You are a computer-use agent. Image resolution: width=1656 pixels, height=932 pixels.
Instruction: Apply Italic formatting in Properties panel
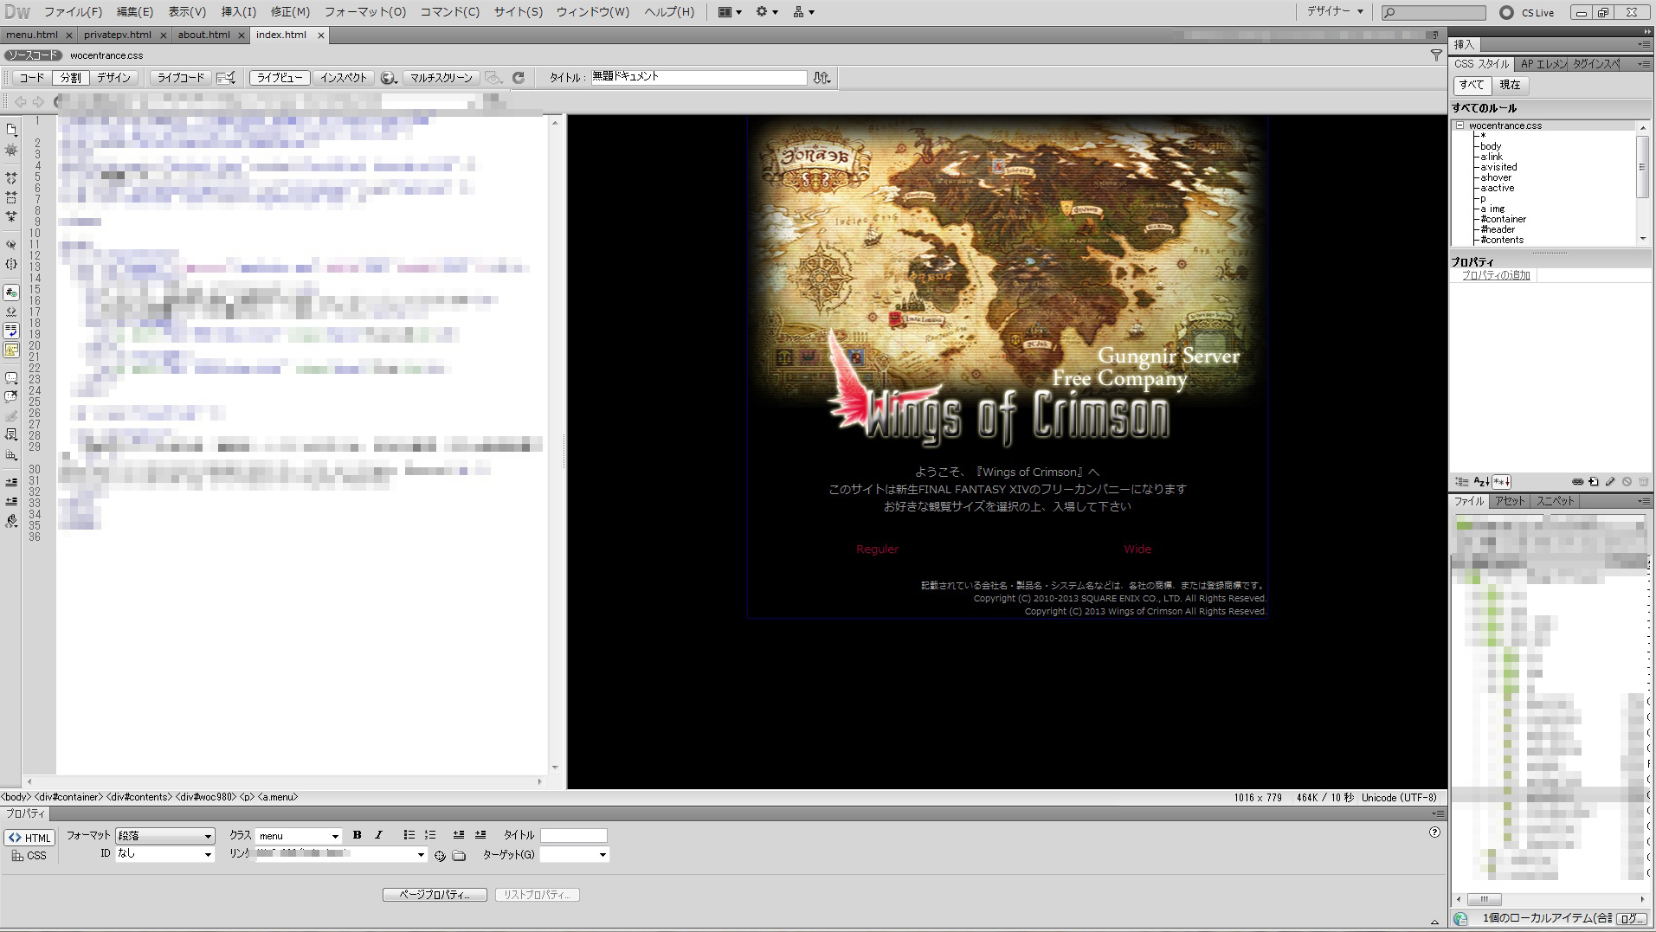point(378,835)
